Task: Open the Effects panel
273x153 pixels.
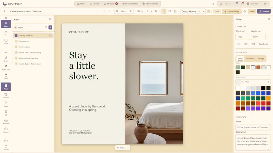Action: click(6, 139)
